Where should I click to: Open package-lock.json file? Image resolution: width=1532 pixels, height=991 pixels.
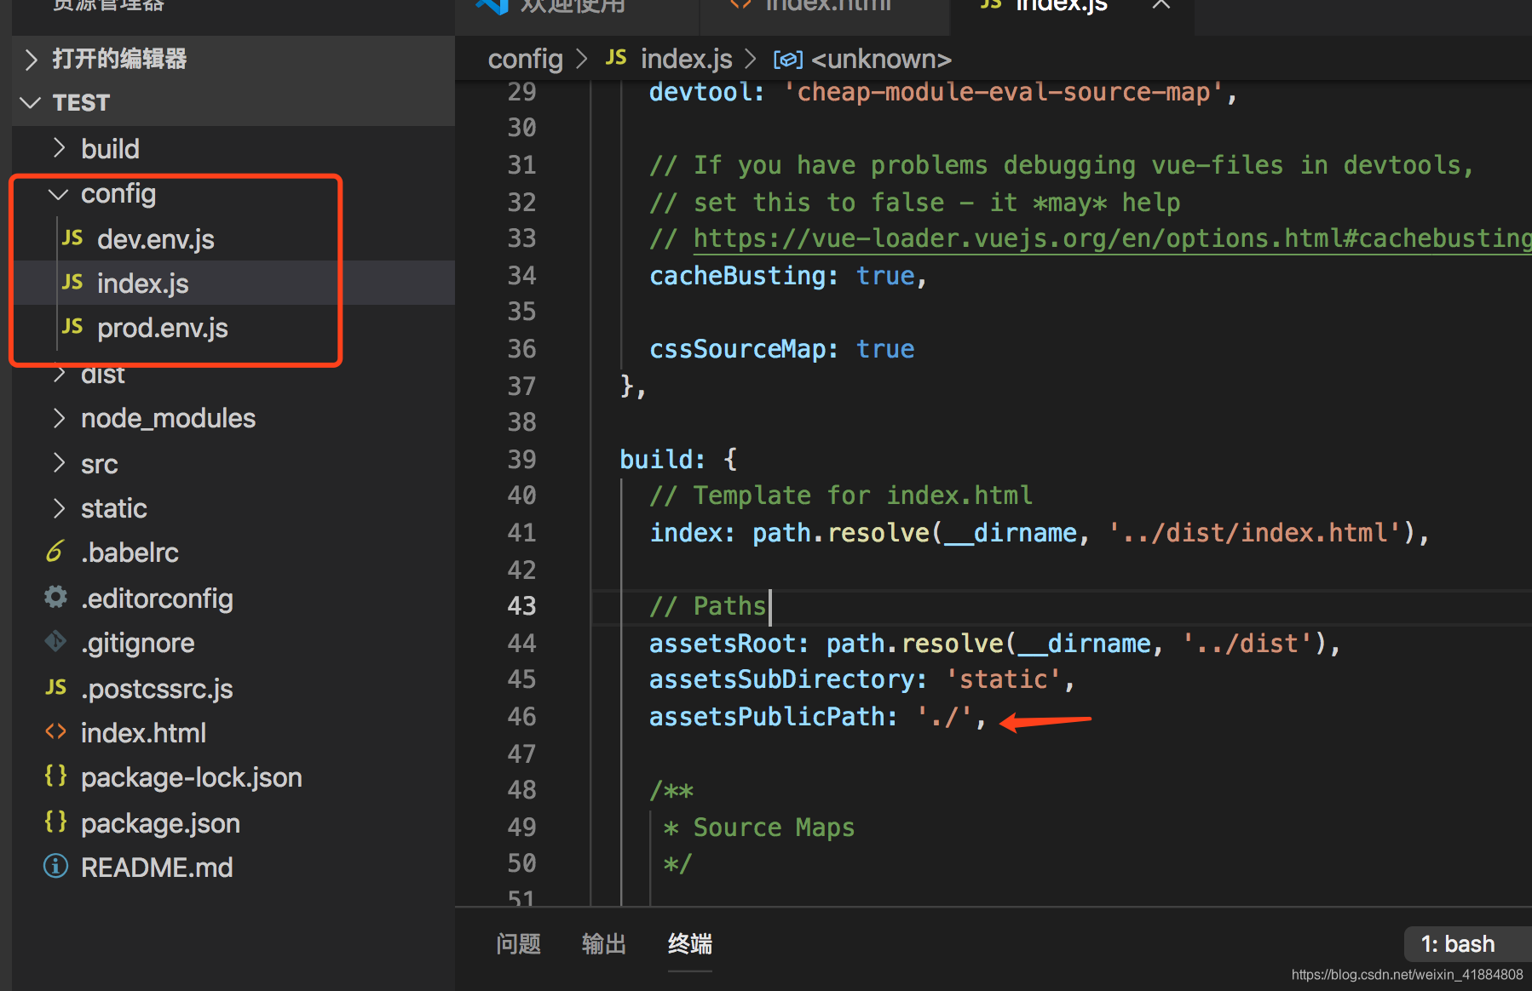tap(191, 777)
